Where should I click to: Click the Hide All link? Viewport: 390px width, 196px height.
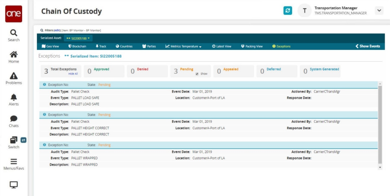click(x=73, y=74)
